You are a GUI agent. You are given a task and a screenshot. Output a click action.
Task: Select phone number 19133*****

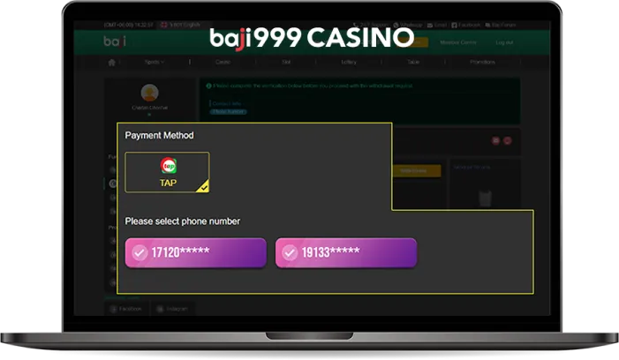tap(346, 252)
